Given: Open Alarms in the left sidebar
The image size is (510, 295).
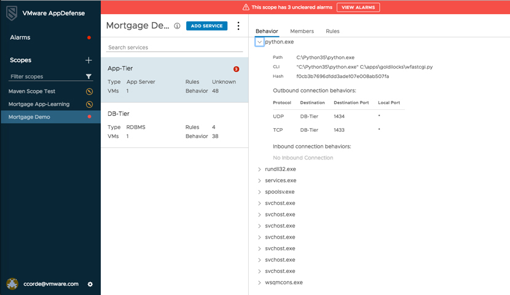Looking at the screenshot, I should pyautogui.click(x=20, y=37).
